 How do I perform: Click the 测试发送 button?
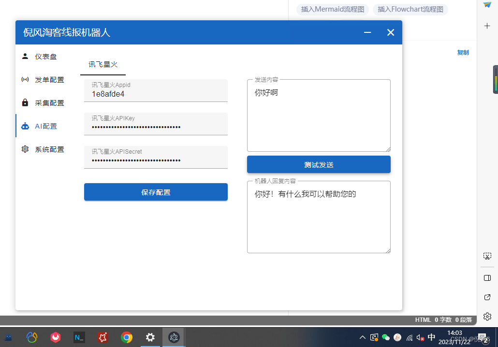pos(319,164)
